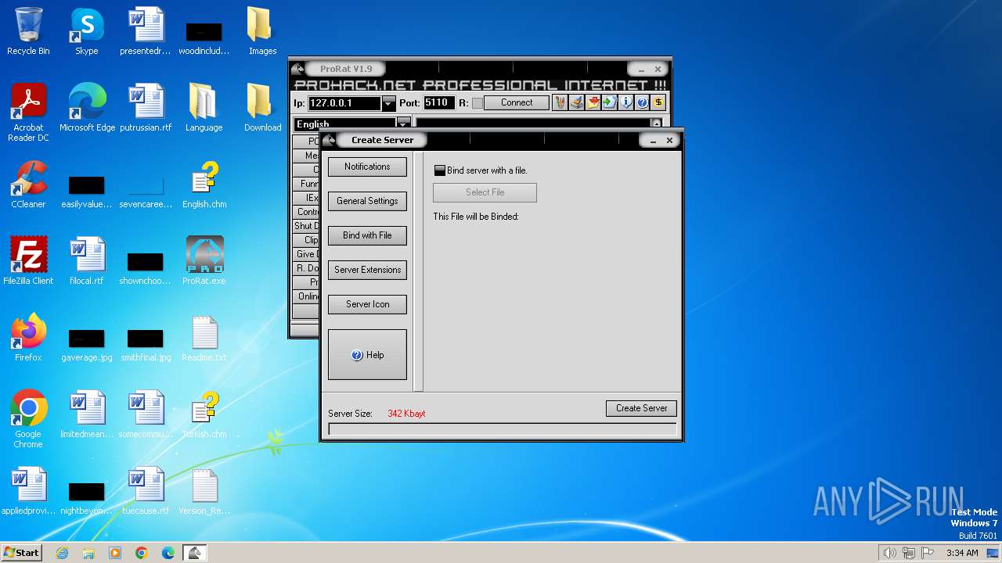Click the info toolbar icon in ProRat
This screenshot has width=1002, height=563.
click(625, 102)
